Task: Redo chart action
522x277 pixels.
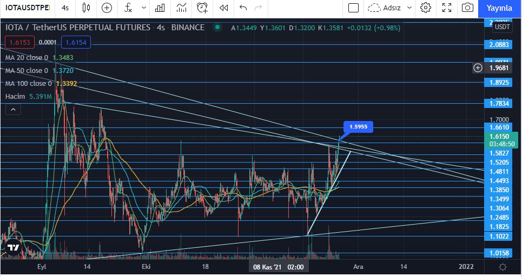Action: pos(259,8)
